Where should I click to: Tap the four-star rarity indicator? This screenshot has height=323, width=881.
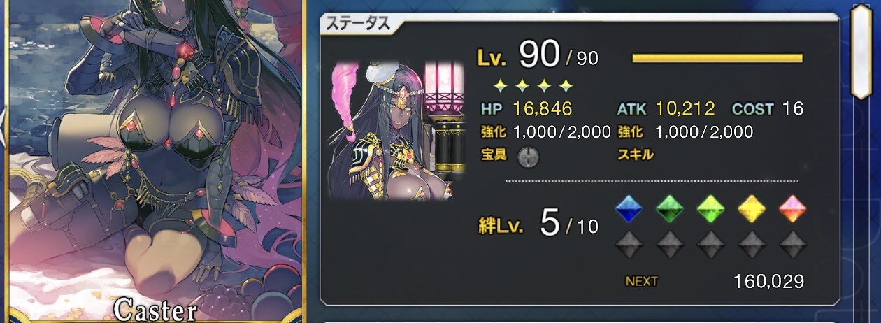coord(533,86)
